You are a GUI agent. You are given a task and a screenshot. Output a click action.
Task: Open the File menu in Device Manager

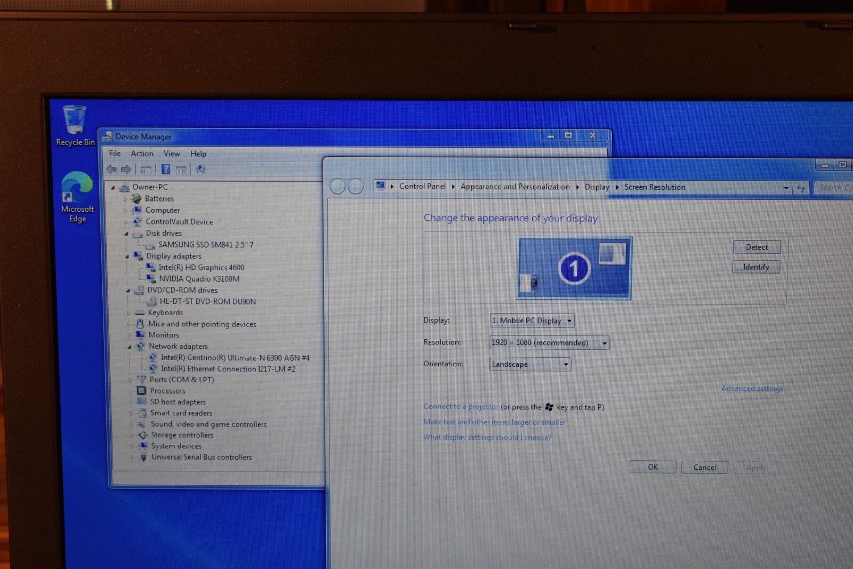[115, 154]
